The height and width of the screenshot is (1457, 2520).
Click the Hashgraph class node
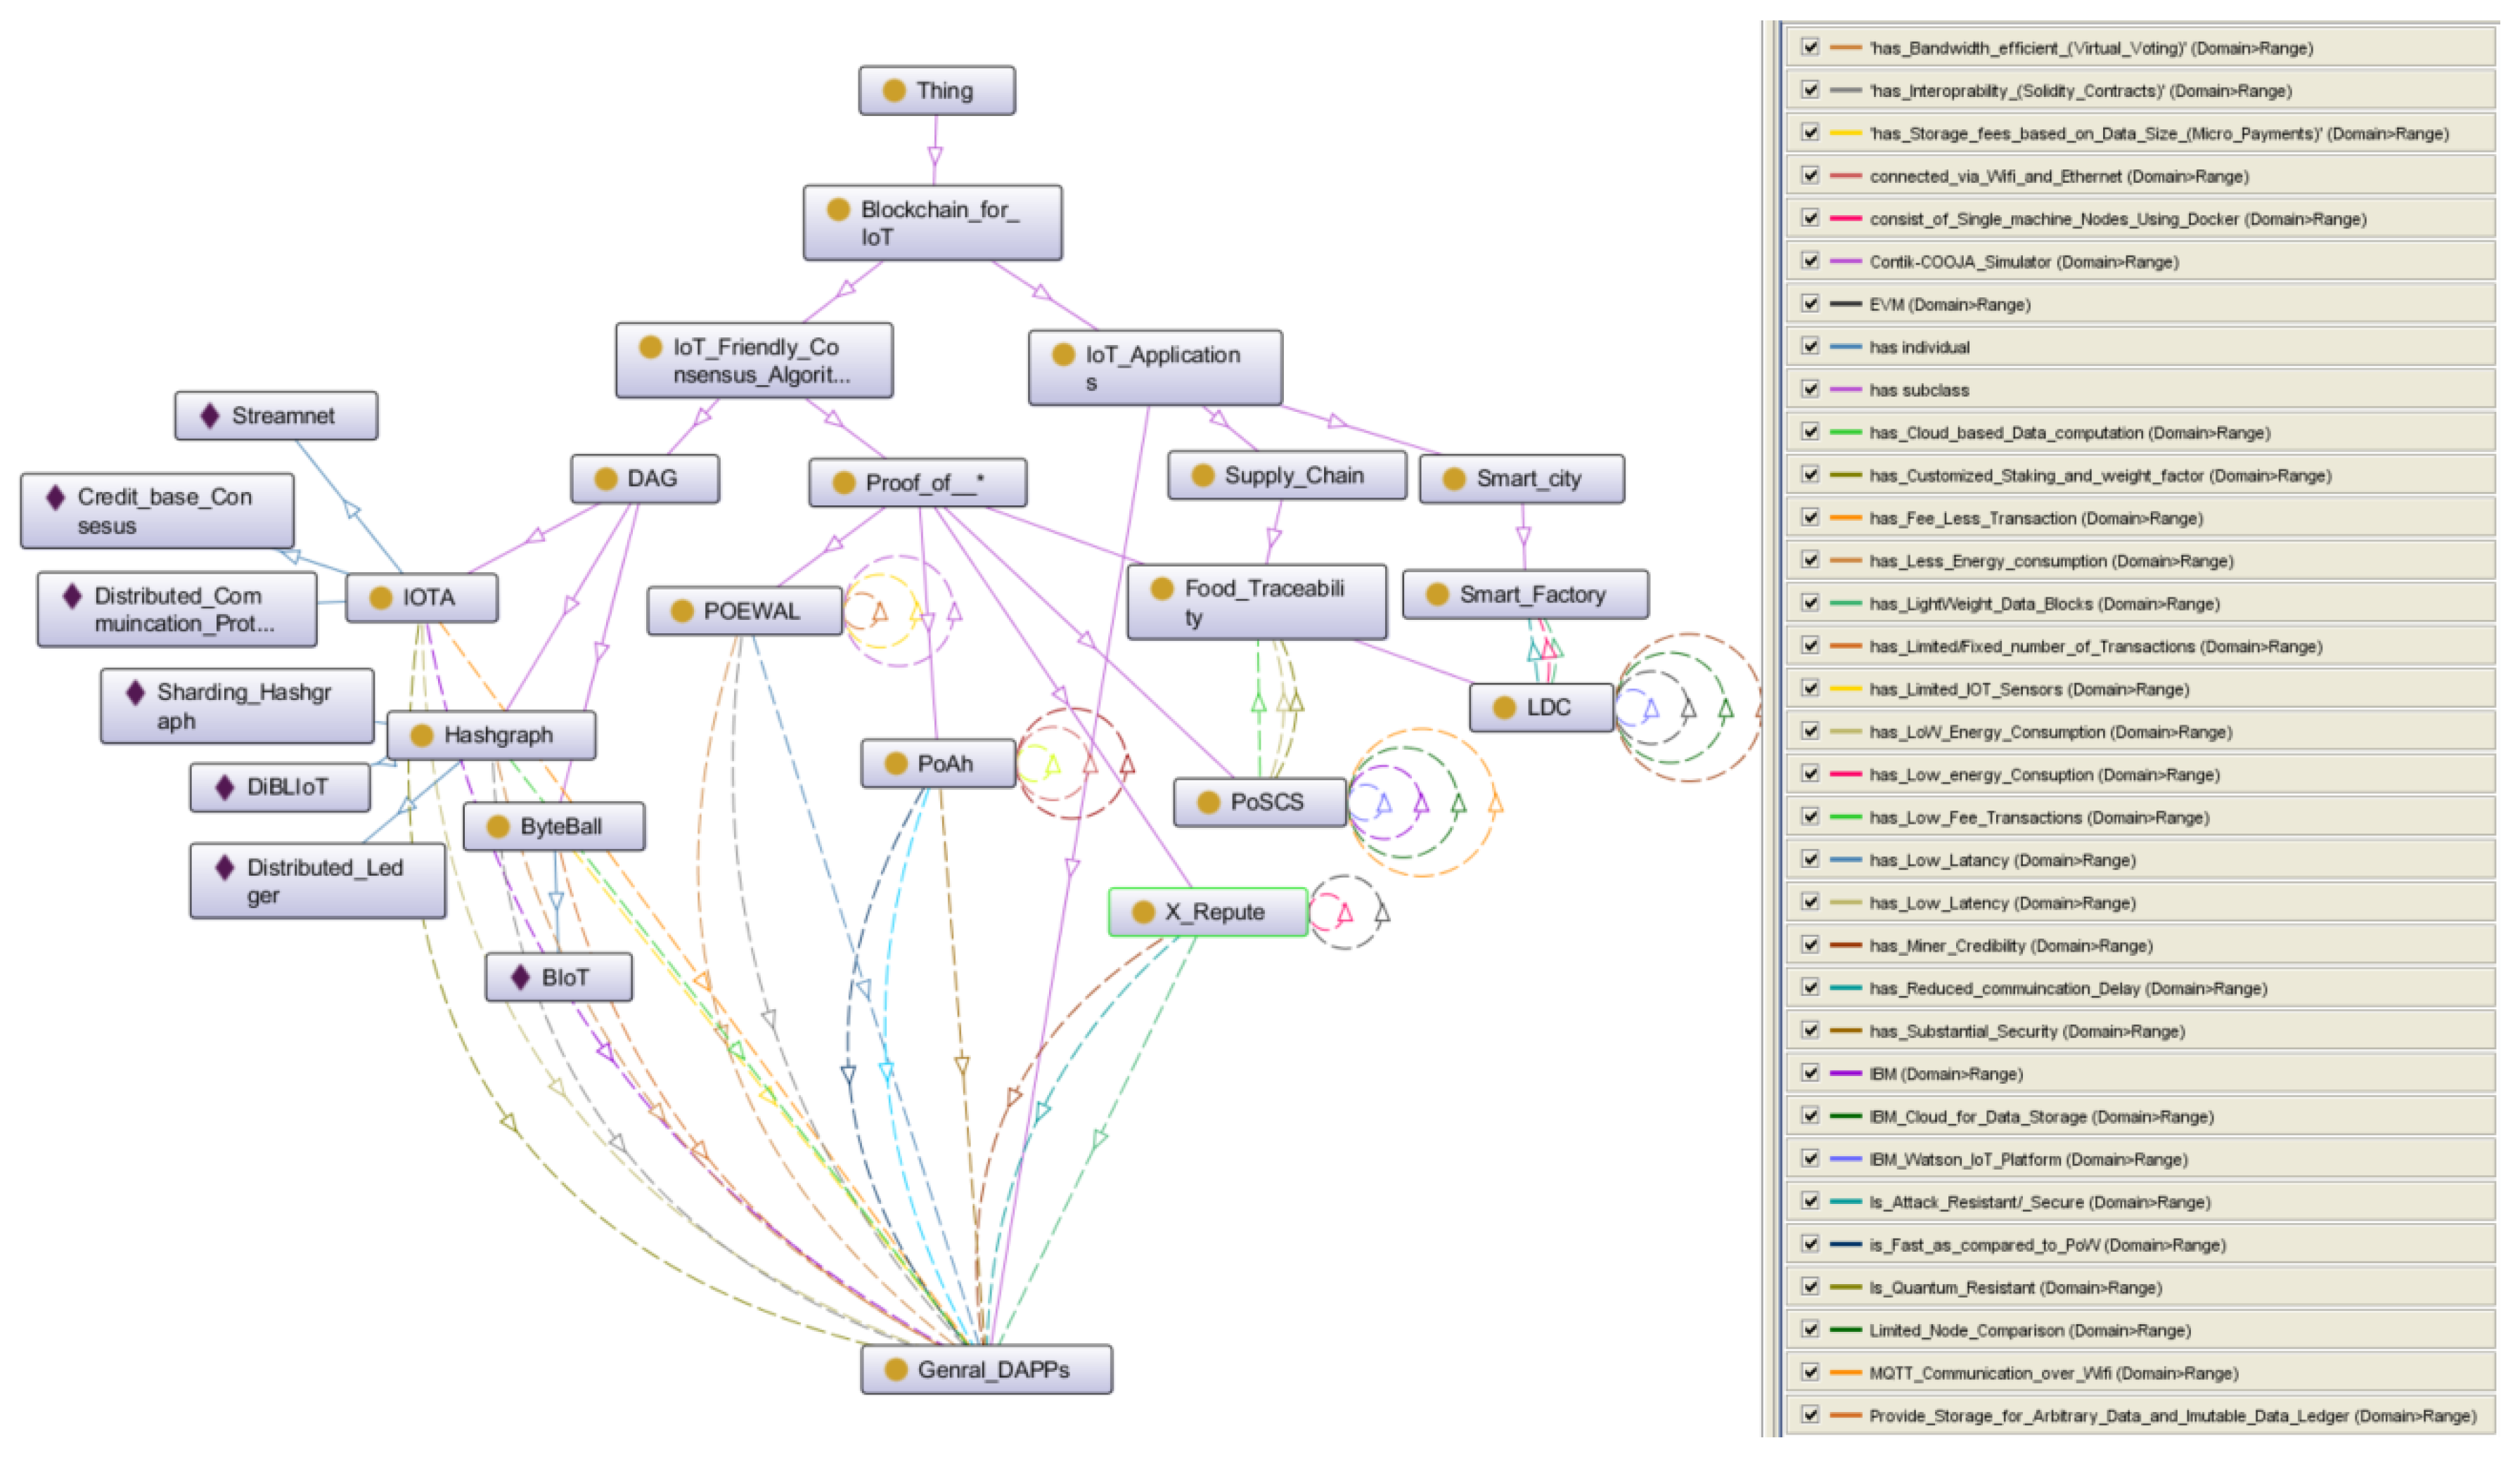pos(491,735)
